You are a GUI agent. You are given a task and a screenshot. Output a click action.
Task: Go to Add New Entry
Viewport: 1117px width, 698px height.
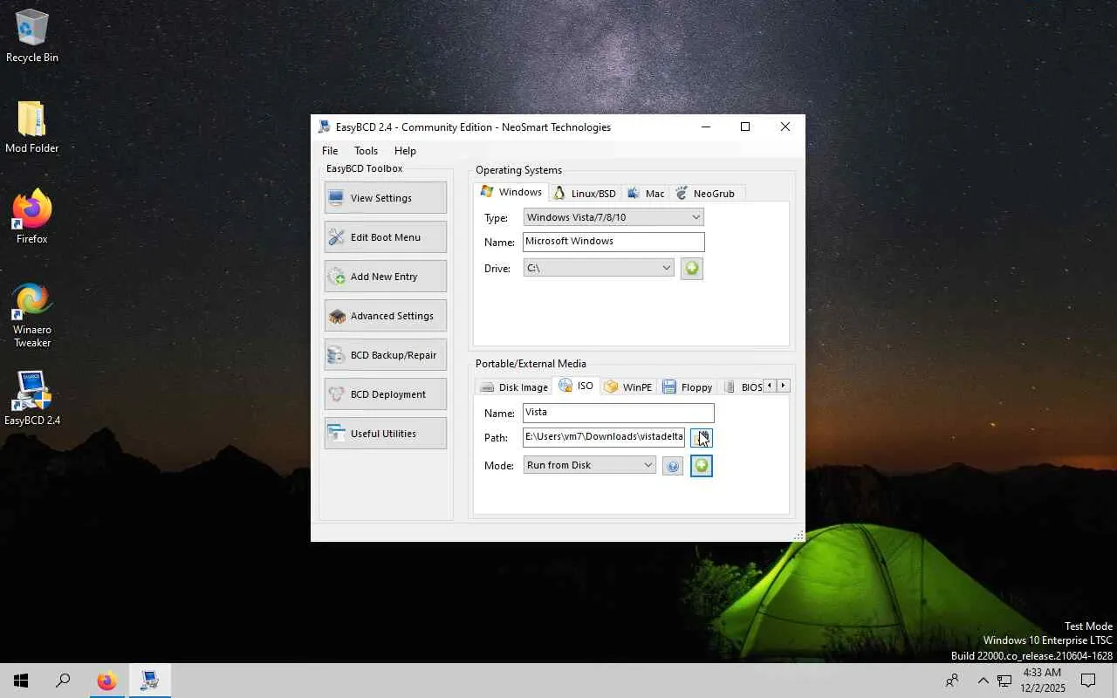click(385, 277)
